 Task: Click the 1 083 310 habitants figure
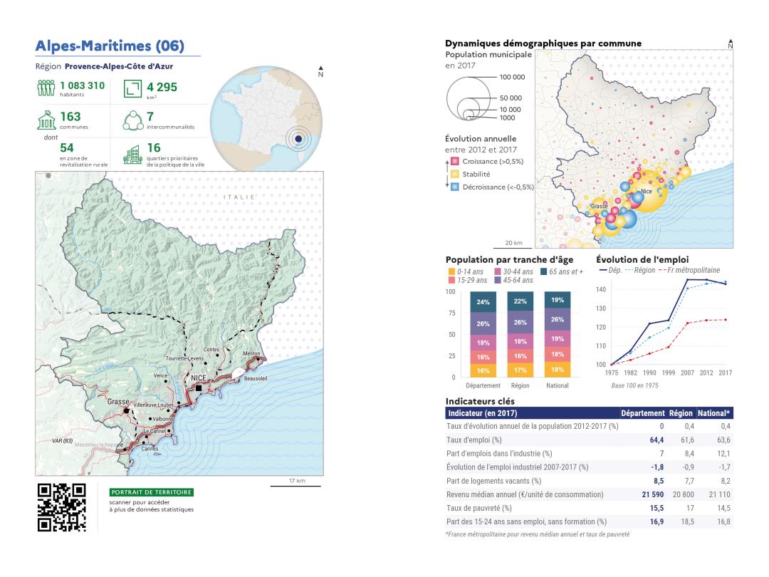pyautogui.click(x=83, y=88)
